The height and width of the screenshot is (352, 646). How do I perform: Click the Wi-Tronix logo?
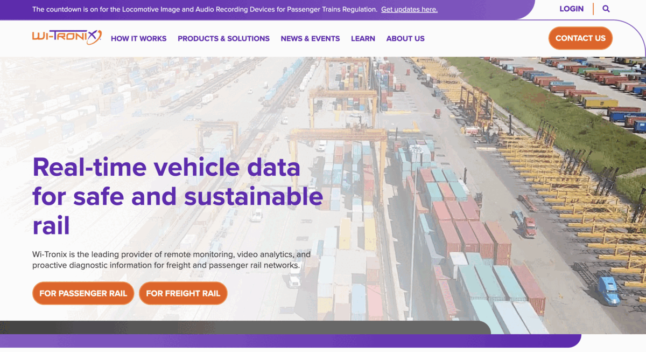coord(67,37)
